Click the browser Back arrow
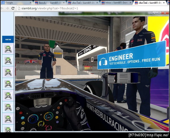The image size is (170, 138). pos(2,8)
